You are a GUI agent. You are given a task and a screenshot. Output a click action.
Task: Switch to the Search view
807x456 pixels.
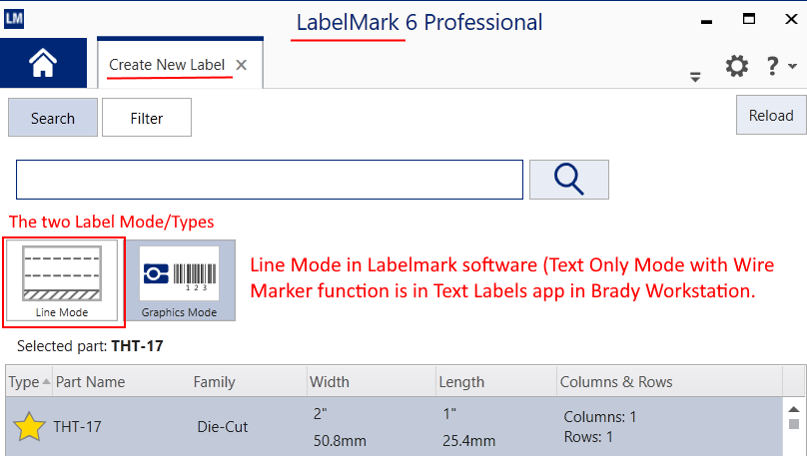point(53,118)
